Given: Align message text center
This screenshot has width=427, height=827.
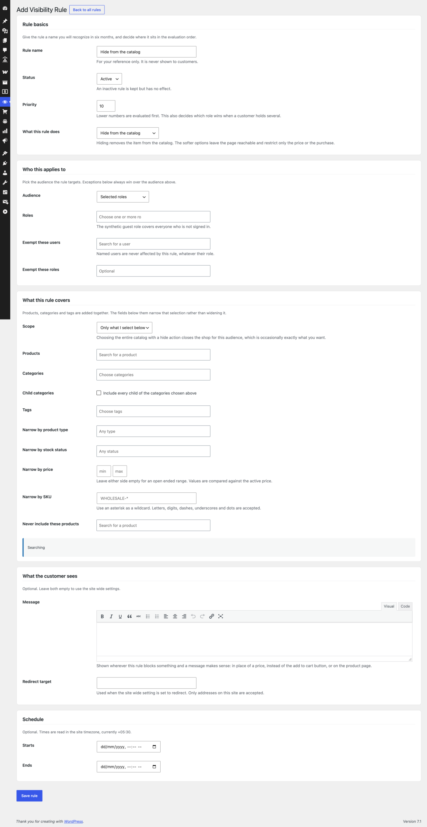Looking at the screenshot, I should [x=175, y=616].
